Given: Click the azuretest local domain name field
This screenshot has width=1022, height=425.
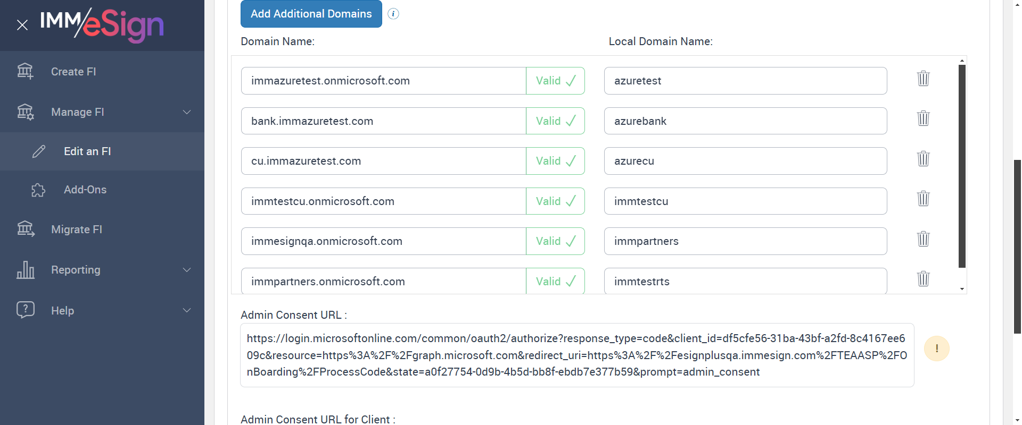Looking at the screenshot, I should point(745,81).
